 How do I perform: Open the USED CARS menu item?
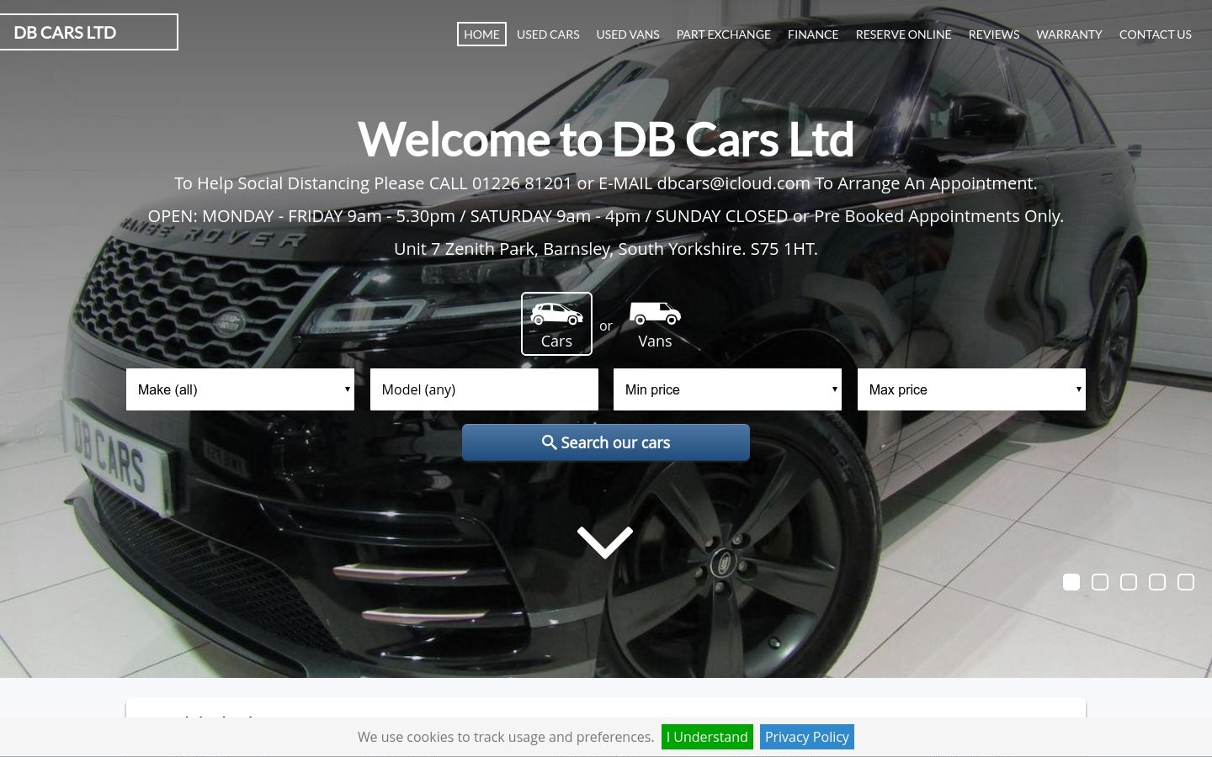[548, 34]
